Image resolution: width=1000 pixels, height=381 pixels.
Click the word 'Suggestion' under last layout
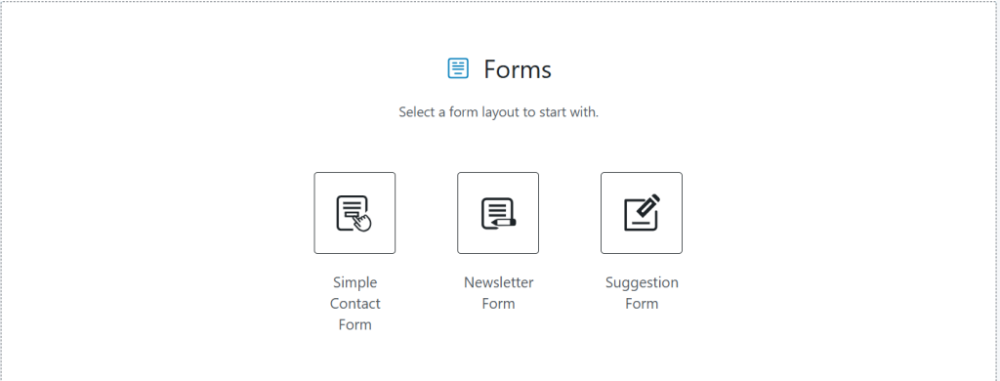click(642, 282)
